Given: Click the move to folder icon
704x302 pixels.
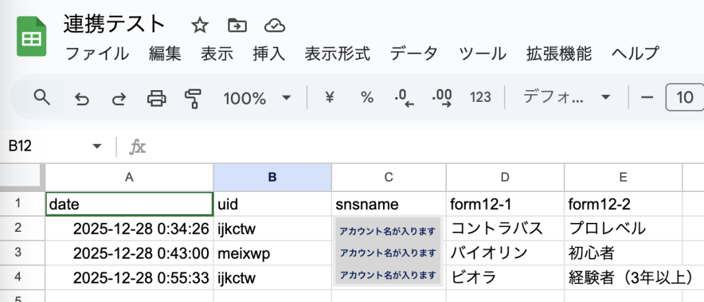Looking at the screenshot, I should click(237, 26).
